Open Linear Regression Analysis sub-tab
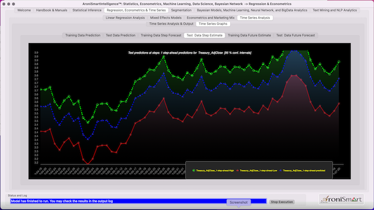 click(x=125, y=18)
